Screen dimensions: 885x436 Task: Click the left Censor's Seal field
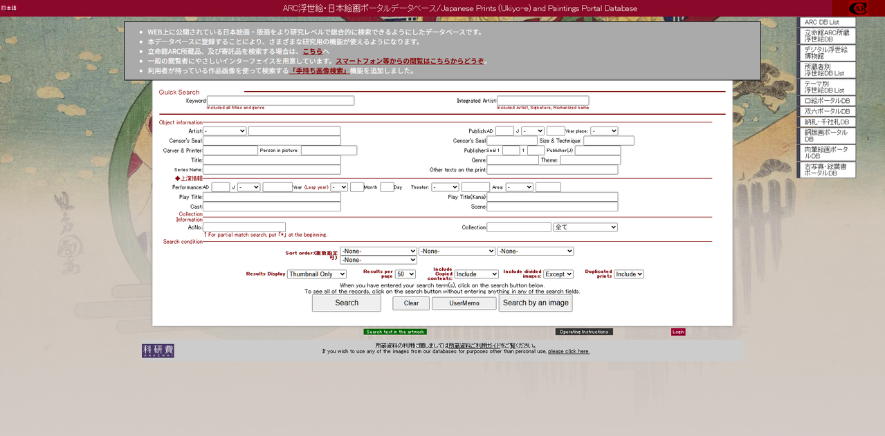point(272,140)
